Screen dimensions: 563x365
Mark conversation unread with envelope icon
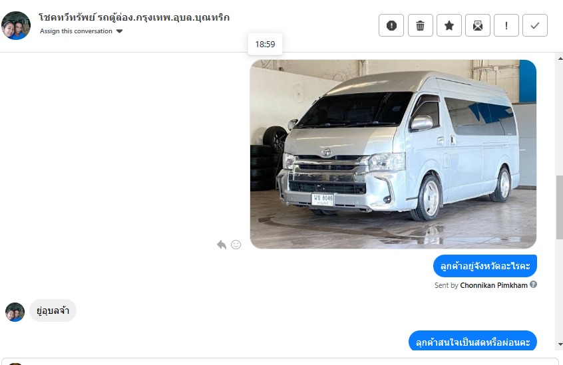pos(478,25)
